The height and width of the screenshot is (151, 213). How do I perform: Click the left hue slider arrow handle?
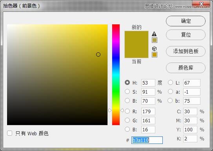coord(110,110)
